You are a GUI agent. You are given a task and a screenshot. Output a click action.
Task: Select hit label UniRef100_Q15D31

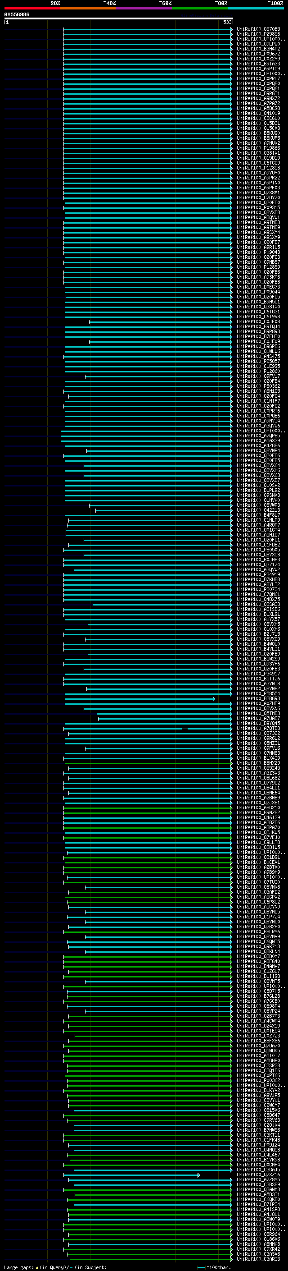(258, 124)
